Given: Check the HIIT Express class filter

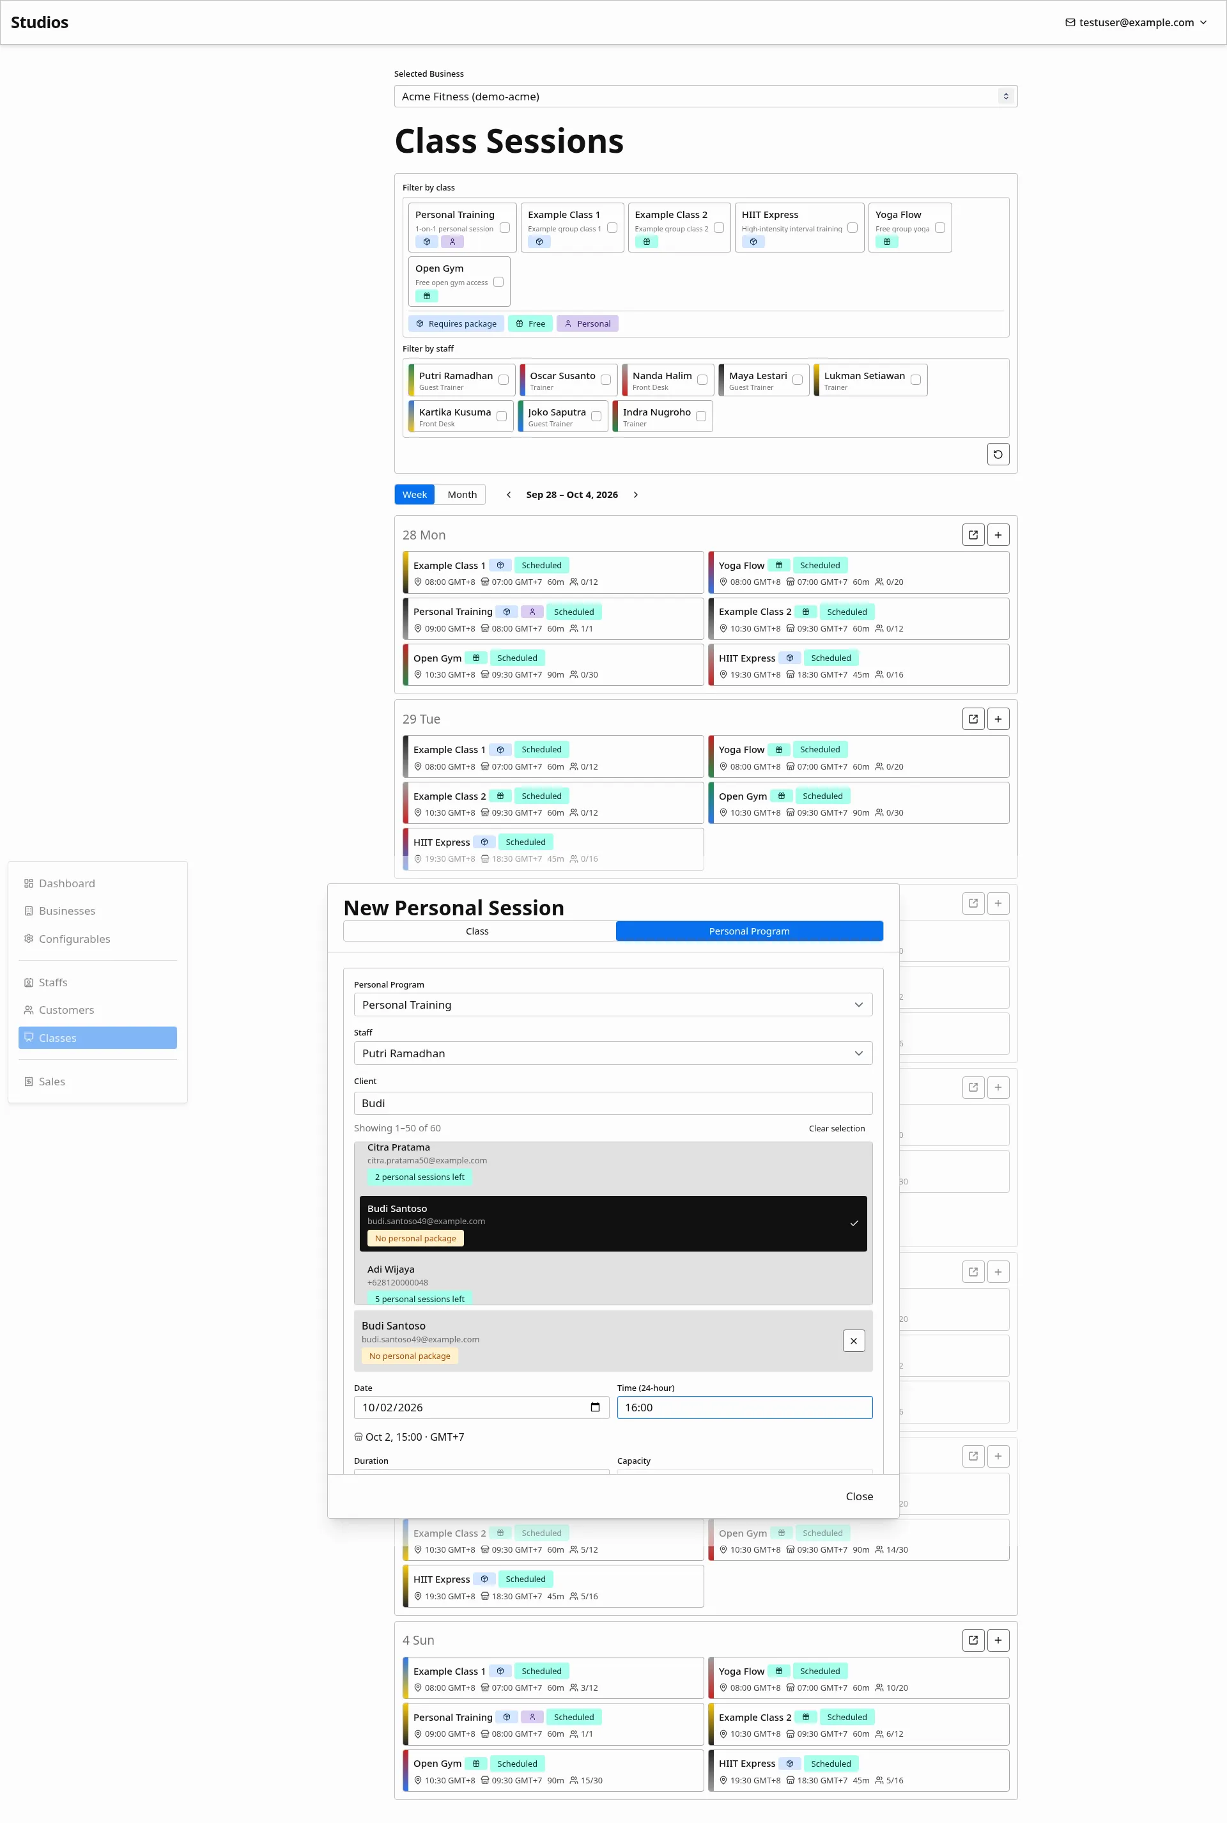Looking at the screenshot, I should click(x=852, y=228).
